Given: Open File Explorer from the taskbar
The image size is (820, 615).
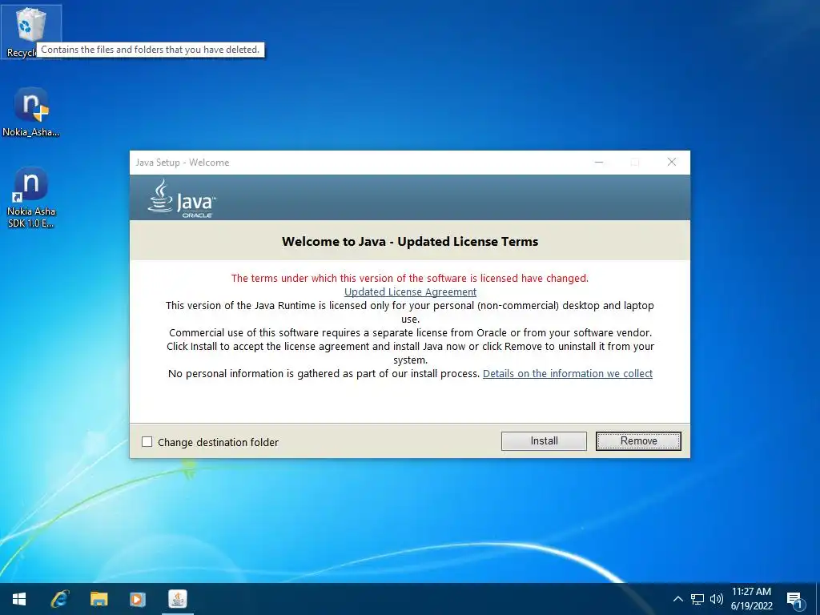Looking at the screenshot, I should point(98,599).
